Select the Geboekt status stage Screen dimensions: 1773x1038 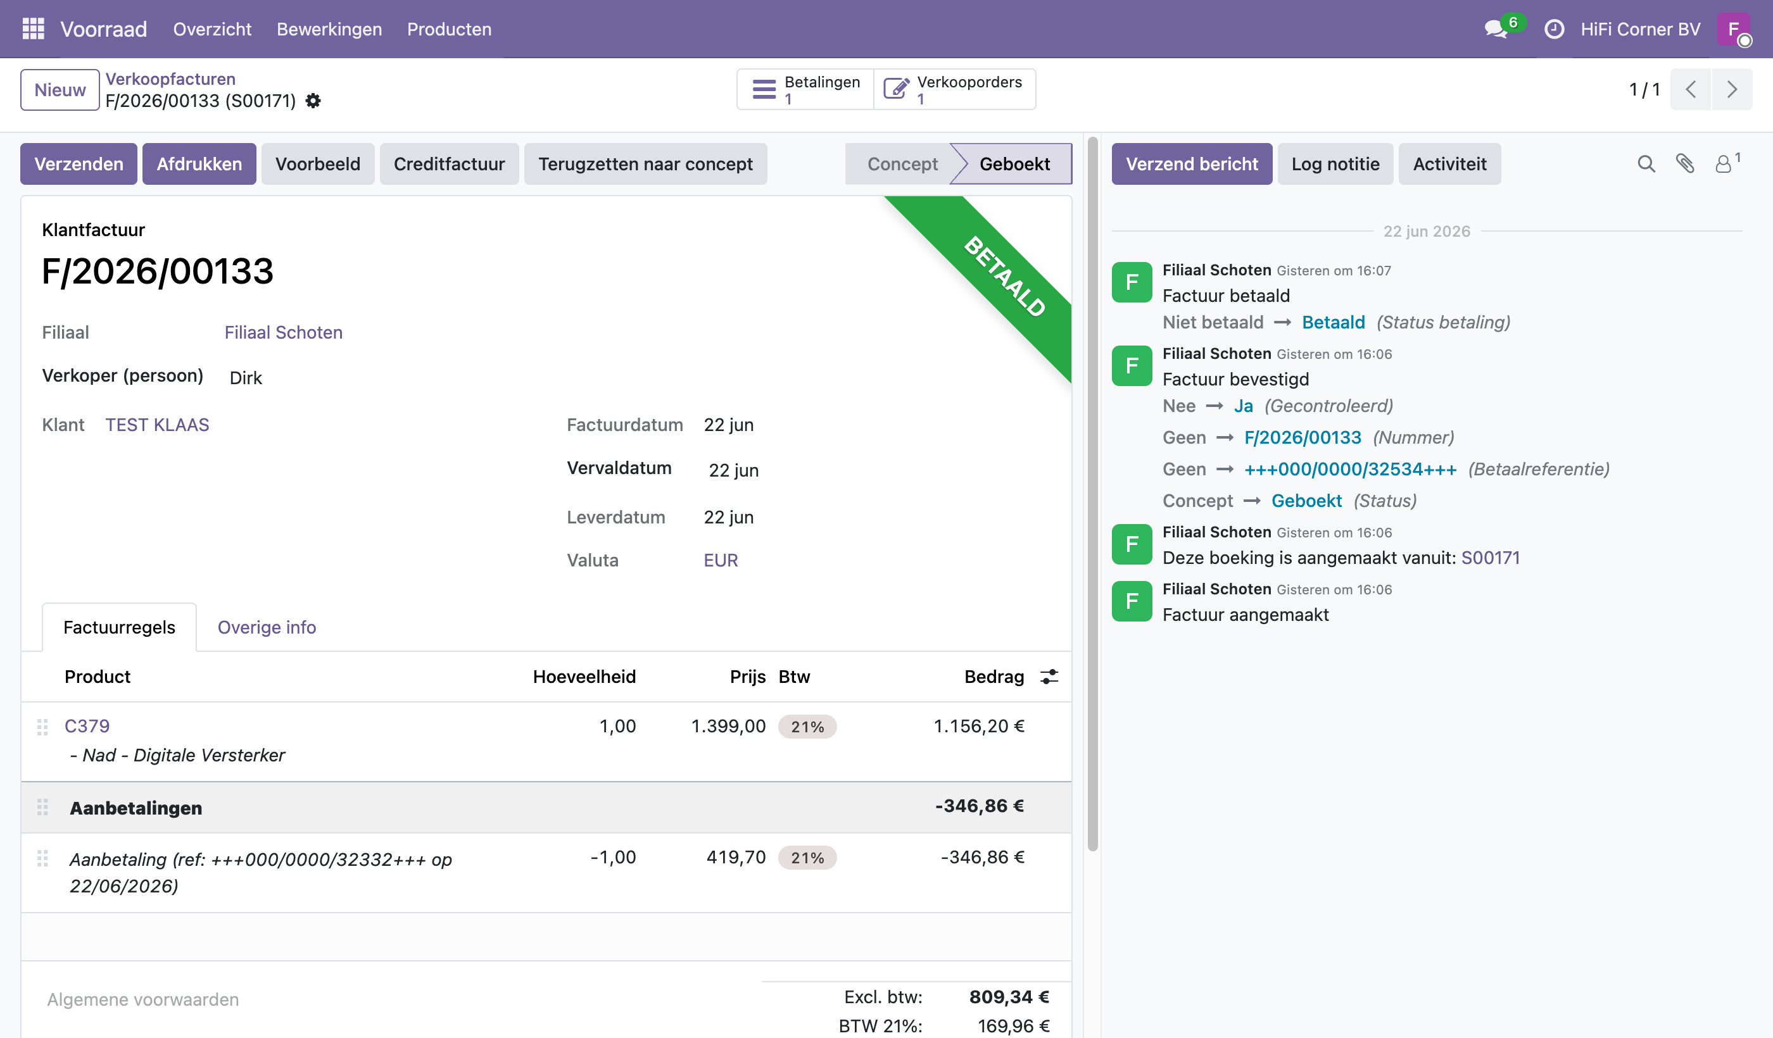point(1014,164)
